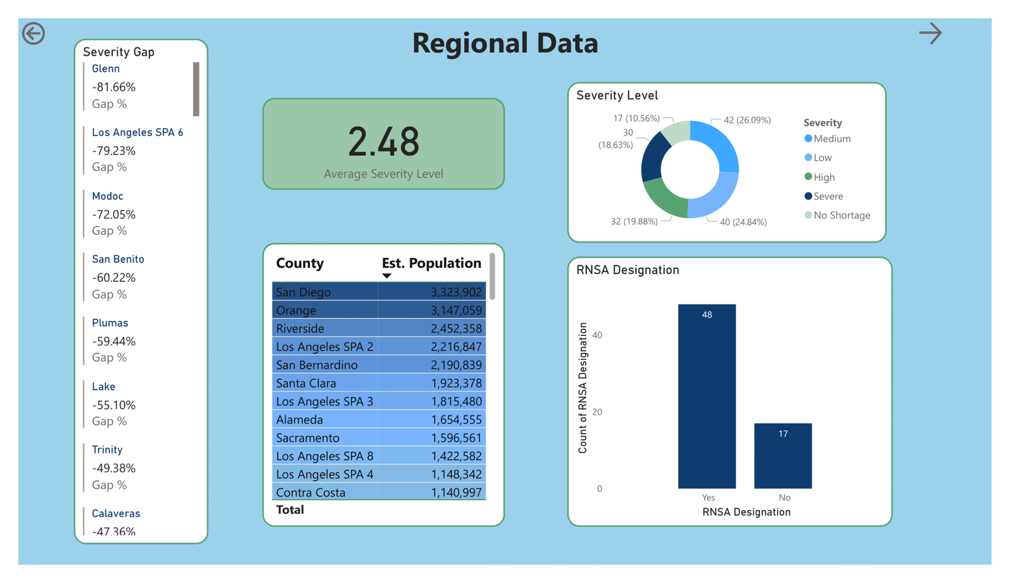Select the San Diego table row
The image size is (1010, 583).
(379, 292)
